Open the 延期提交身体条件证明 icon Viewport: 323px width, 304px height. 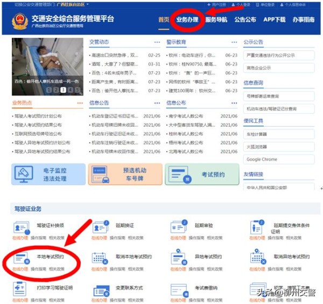point(257,227)
